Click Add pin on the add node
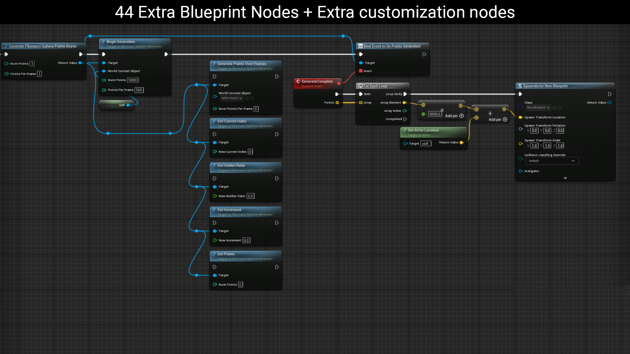Image resolution: width=630 pixels, height=354 pixels. [505, 120]
